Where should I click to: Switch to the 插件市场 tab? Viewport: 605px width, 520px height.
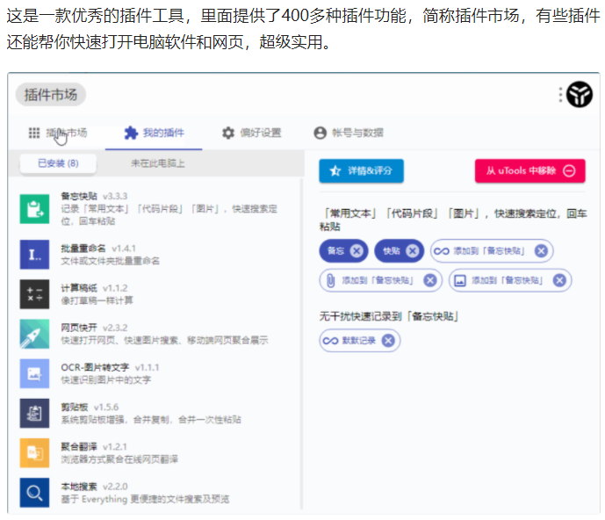pos(58,133)
